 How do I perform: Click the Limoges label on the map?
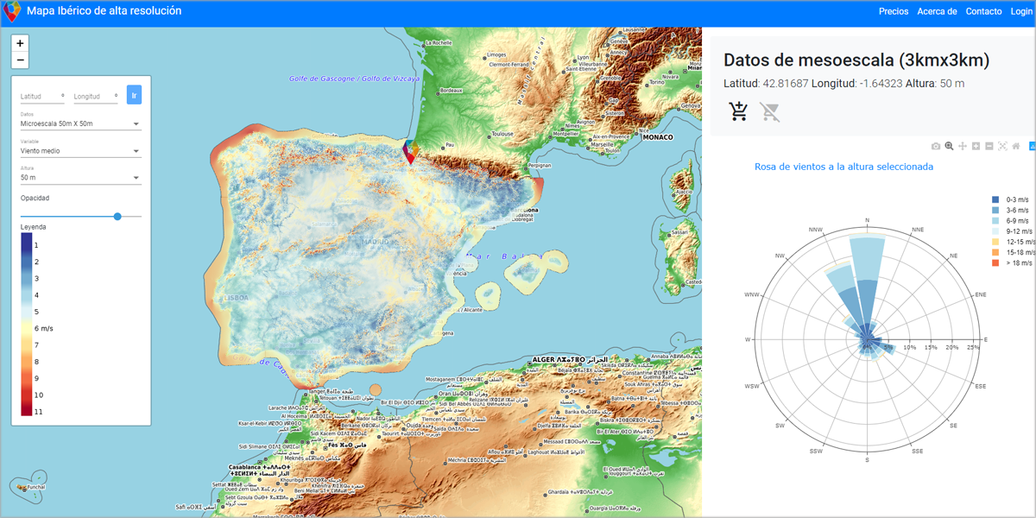(496, 54)
